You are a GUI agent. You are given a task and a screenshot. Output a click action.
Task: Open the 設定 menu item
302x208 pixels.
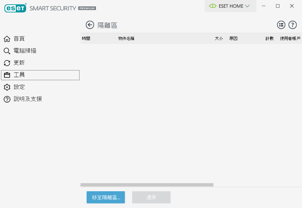[40, 87]
